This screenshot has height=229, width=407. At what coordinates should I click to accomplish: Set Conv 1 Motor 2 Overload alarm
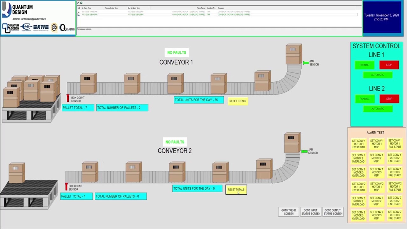coord(358,158)
